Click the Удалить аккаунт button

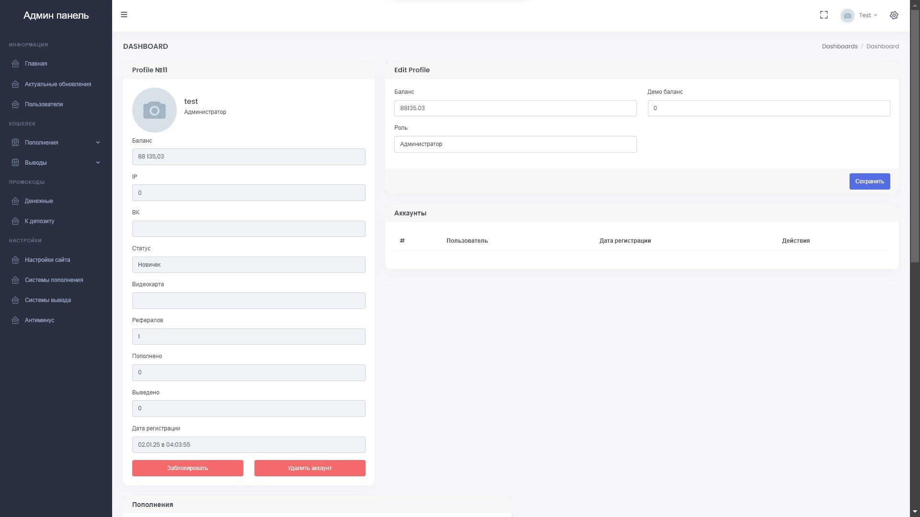point(310,468)
